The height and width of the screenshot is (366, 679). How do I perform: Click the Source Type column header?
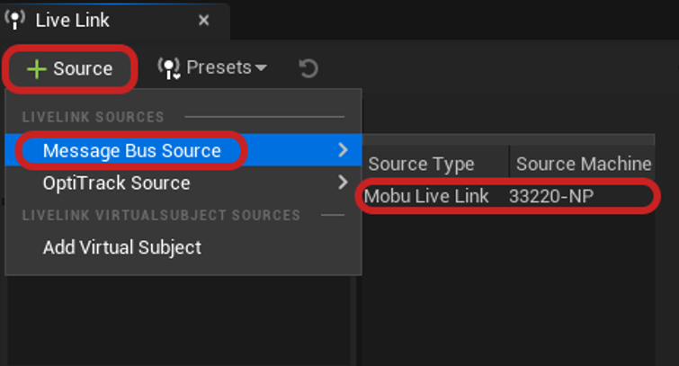click(421, 164)
